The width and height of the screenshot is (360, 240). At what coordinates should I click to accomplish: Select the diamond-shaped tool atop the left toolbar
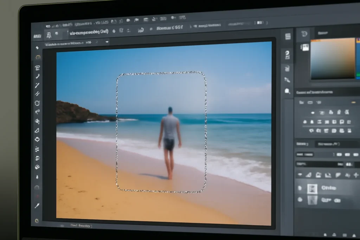click(37, 48)
